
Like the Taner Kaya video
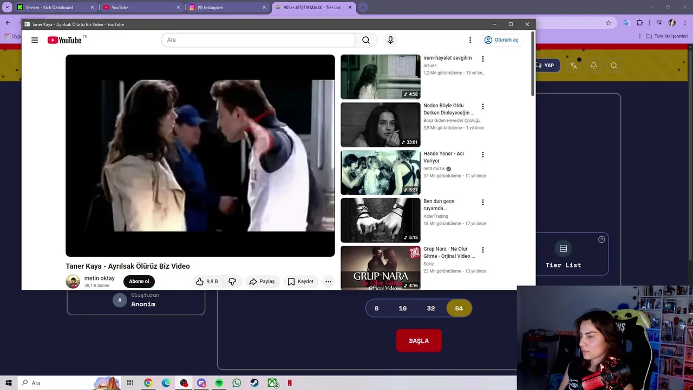coord(207,281)
